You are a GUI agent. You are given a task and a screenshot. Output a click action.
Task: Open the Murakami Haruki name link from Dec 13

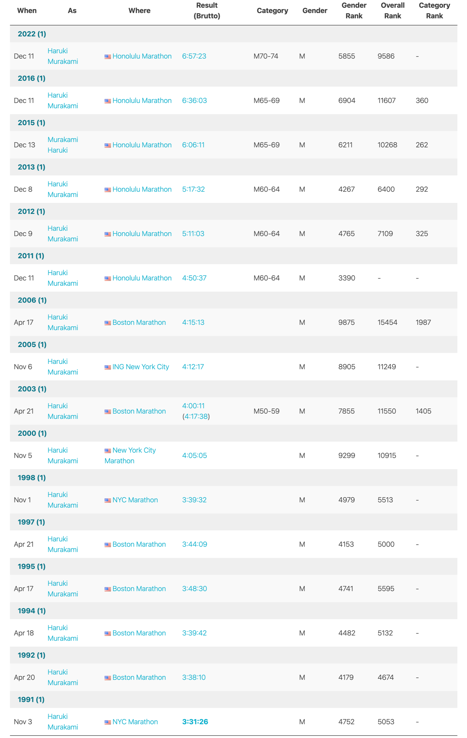[x=63, y=145]
